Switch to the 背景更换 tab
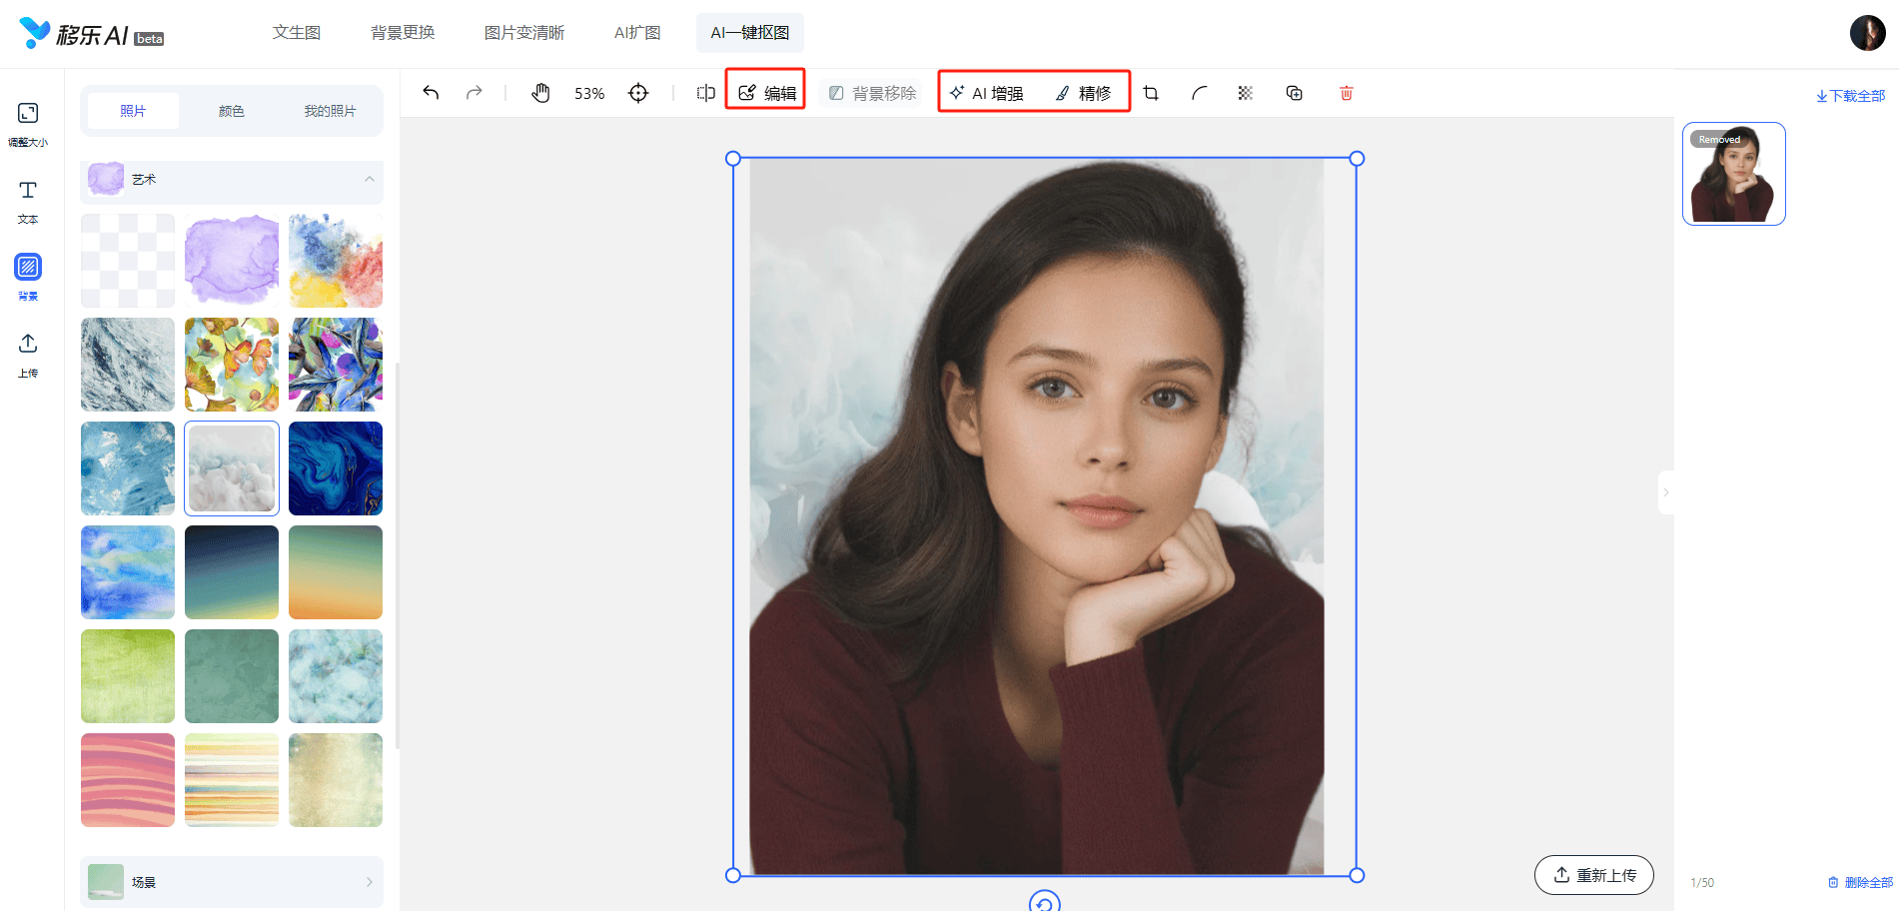 click(x=403, y=33)
